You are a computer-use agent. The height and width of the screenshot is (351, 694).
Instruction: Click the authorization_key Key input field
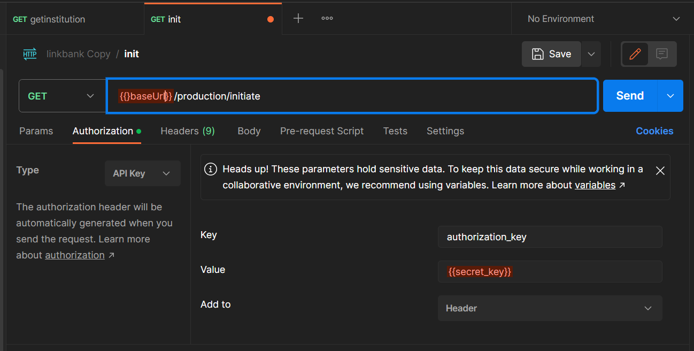(x=550, y=237)
